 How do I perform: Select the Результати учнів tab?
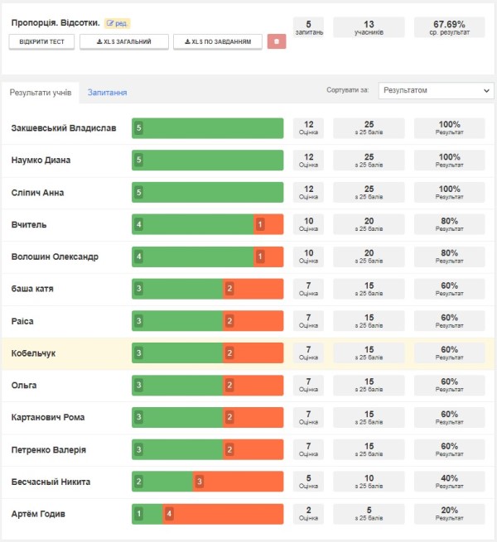tap(41, 93)
